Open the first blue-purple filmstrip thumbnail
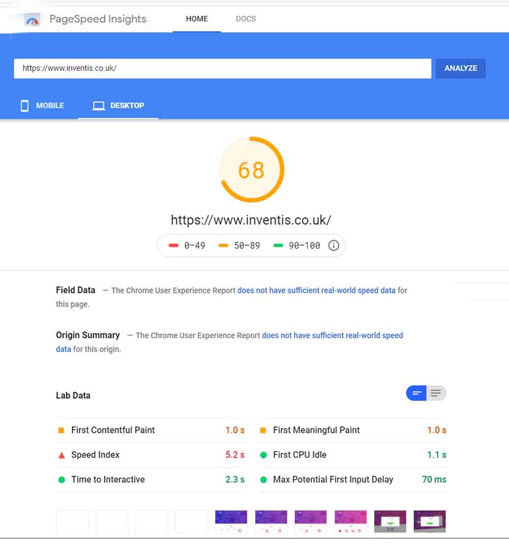The image size is (509, 544). (x=231, y=521)
